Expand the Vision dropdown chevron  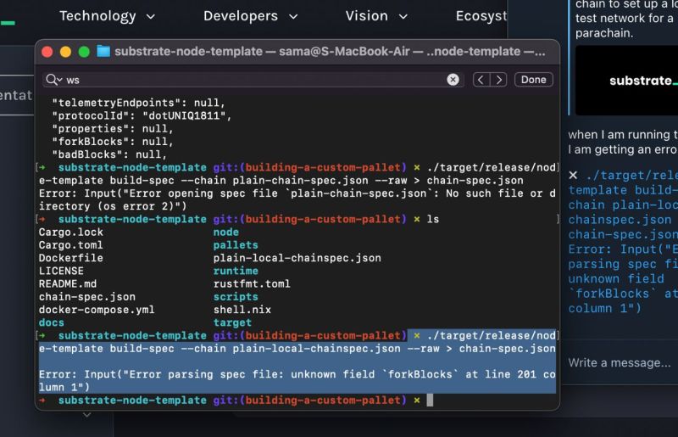click(x=403, y=17)
